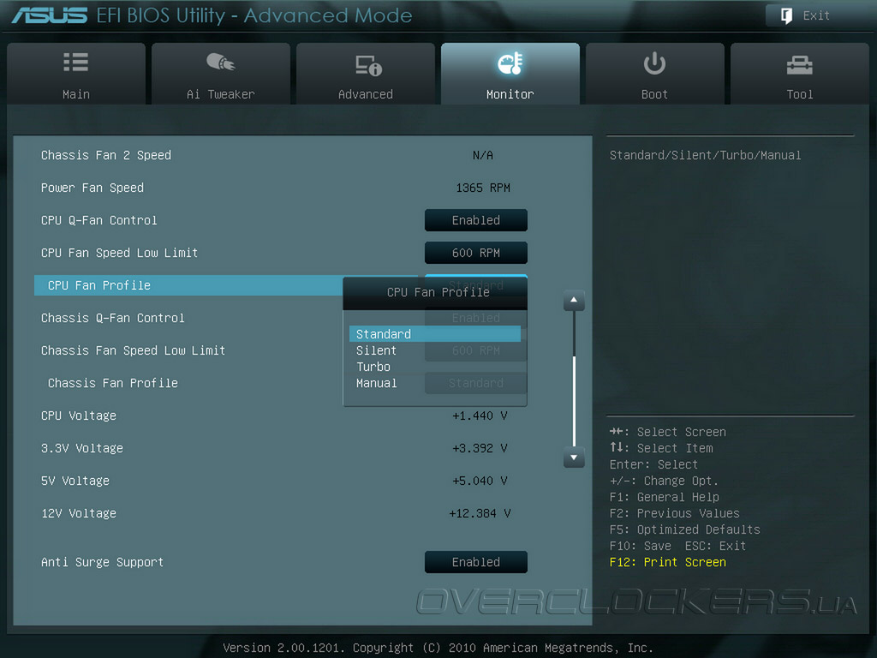Open Chassis Fan Speed Low Limit value dropdown
877x658 pixels.
coord(476,350)
